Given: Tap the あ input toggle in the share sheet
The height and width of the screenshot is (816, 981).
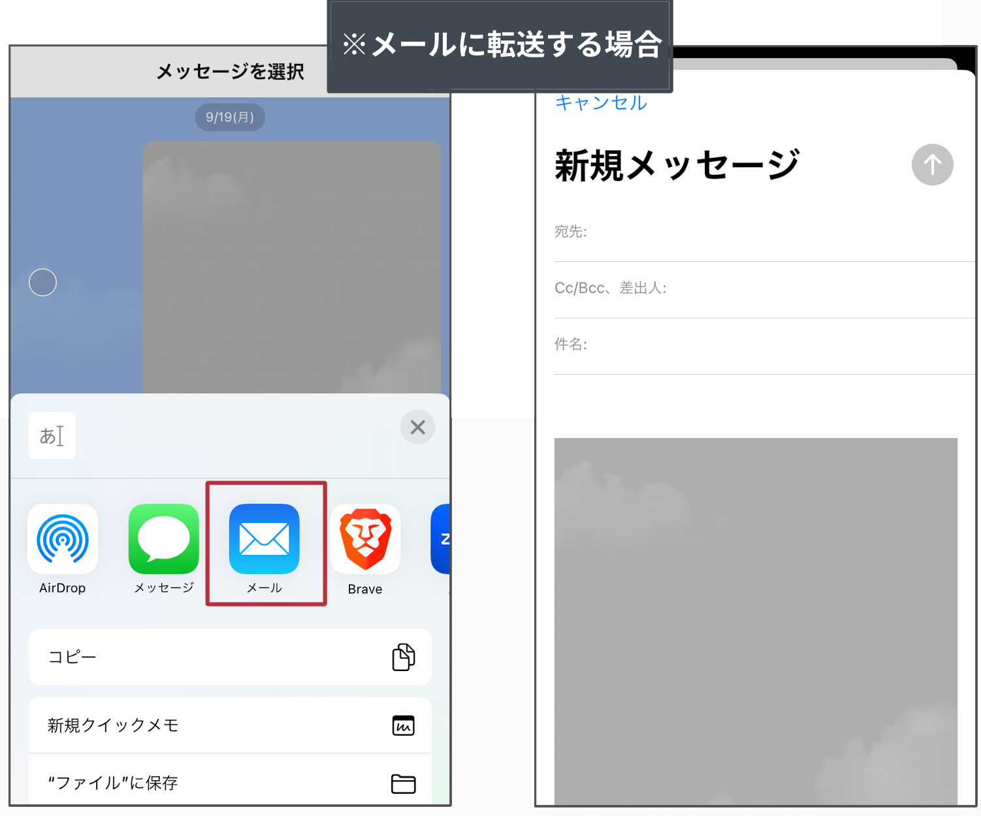Looking at the screenshot, I should 52,435.
